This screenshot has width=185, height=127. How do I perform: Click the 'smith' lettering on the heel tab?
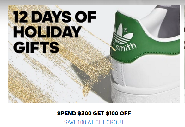click(x=126, y=47)
